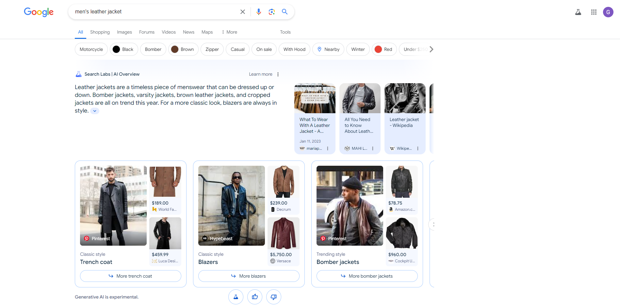Filter by Black color chip
620x307 pixels.
(124, 49)
